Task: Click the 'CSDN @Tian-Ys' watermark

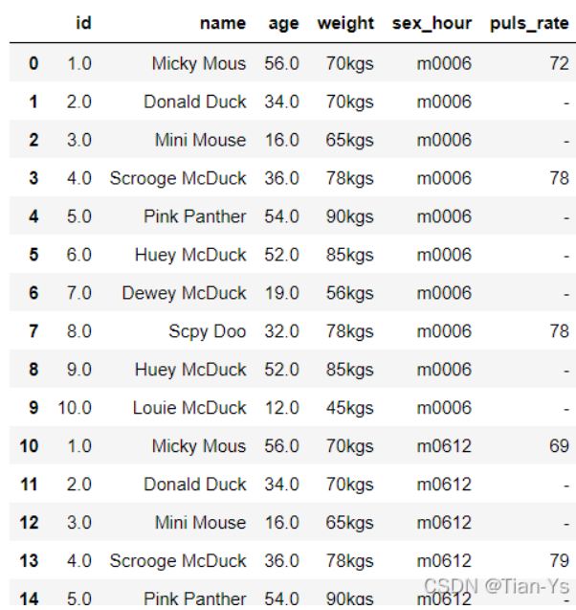Action: click(497, 586)
